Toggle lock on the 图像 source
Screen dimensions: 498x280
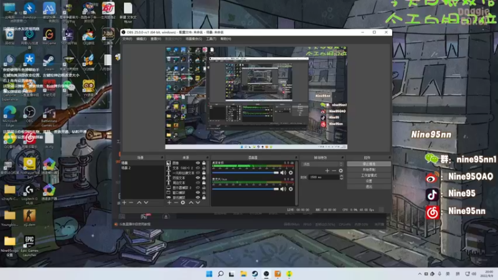pos(204,163)
